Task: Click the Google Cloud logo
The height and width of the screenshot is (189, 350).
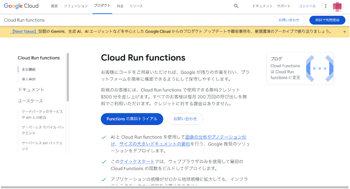Action: (21, 6)
